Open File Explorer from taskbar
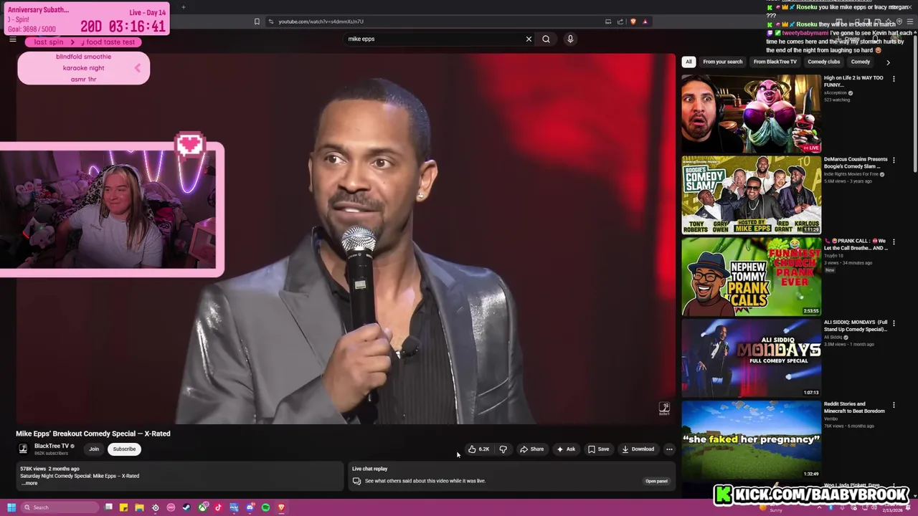This screenshot has height=516, width=918. pyautogui.click(x=139, y=507)
